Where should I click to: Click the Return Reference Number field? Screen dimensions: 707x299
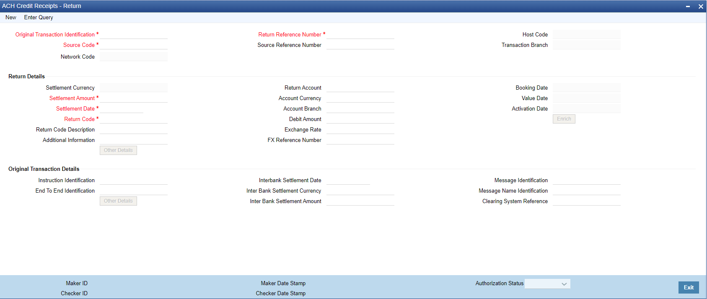click(360, 34)
